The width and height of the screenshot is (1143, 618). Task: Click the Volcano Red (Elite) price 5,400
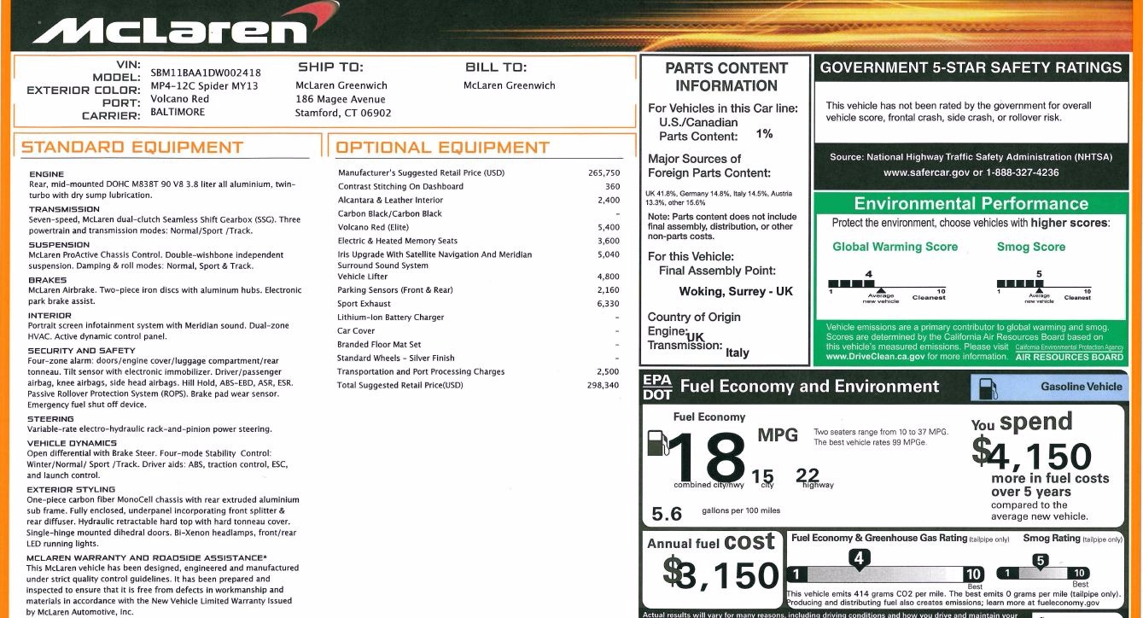pyautogui.click(x=609, y=228)
